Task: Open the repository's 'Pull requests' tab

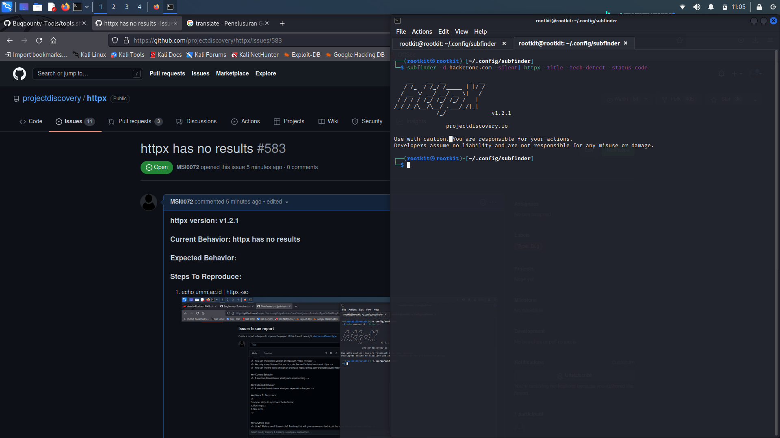Action: [x=135, y=121]
